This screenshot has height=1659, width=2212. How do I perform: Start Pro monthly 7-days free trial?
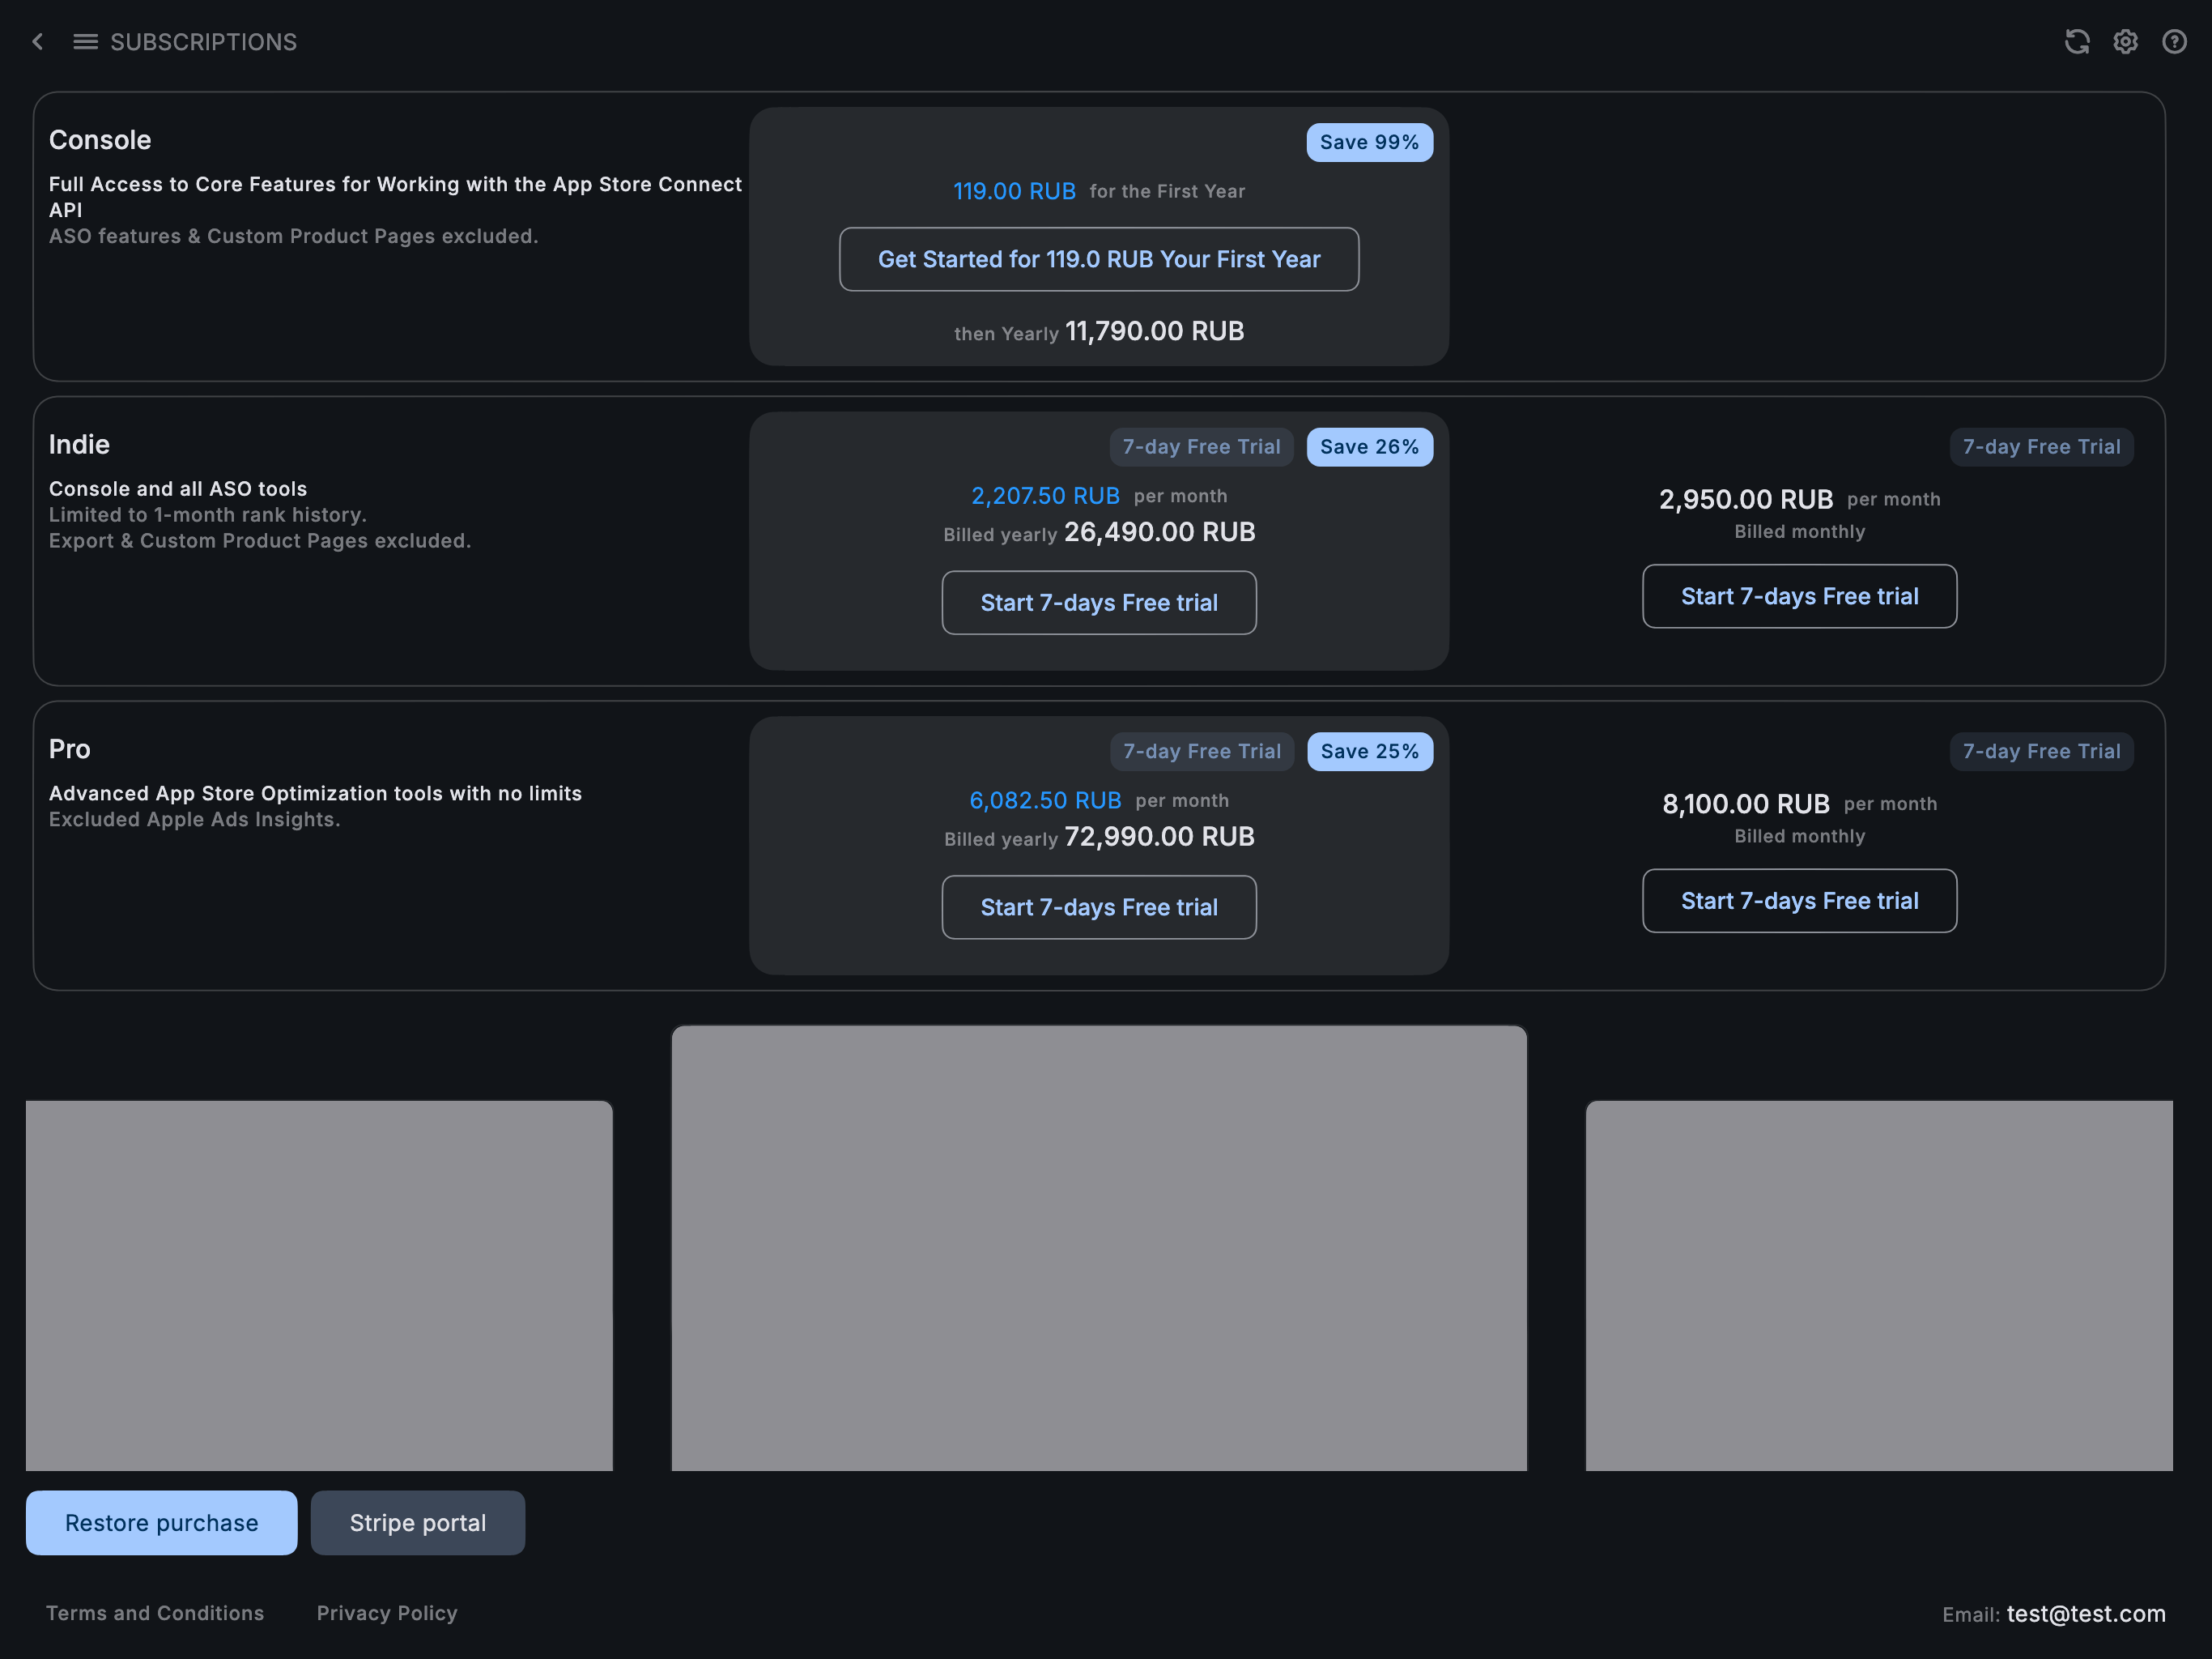(x=1798, y=901)
